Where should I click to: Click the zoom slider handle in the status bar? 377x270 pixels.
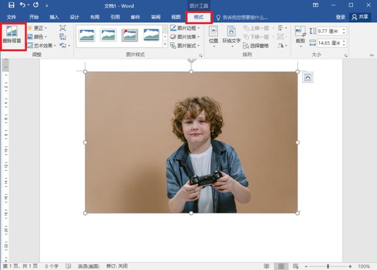pos(328,266)
